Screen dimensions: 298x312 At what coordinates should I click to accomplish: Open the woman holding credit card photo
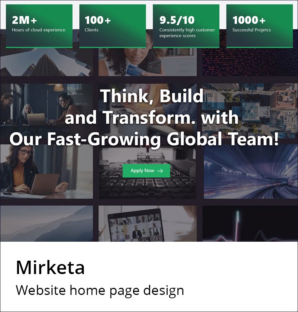148,62
